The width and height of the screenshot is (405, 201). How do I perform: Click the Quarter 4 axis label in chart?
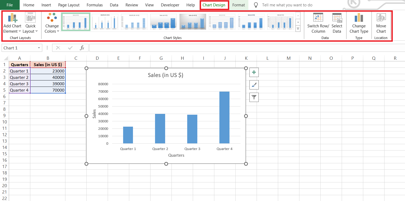point(224,149)
